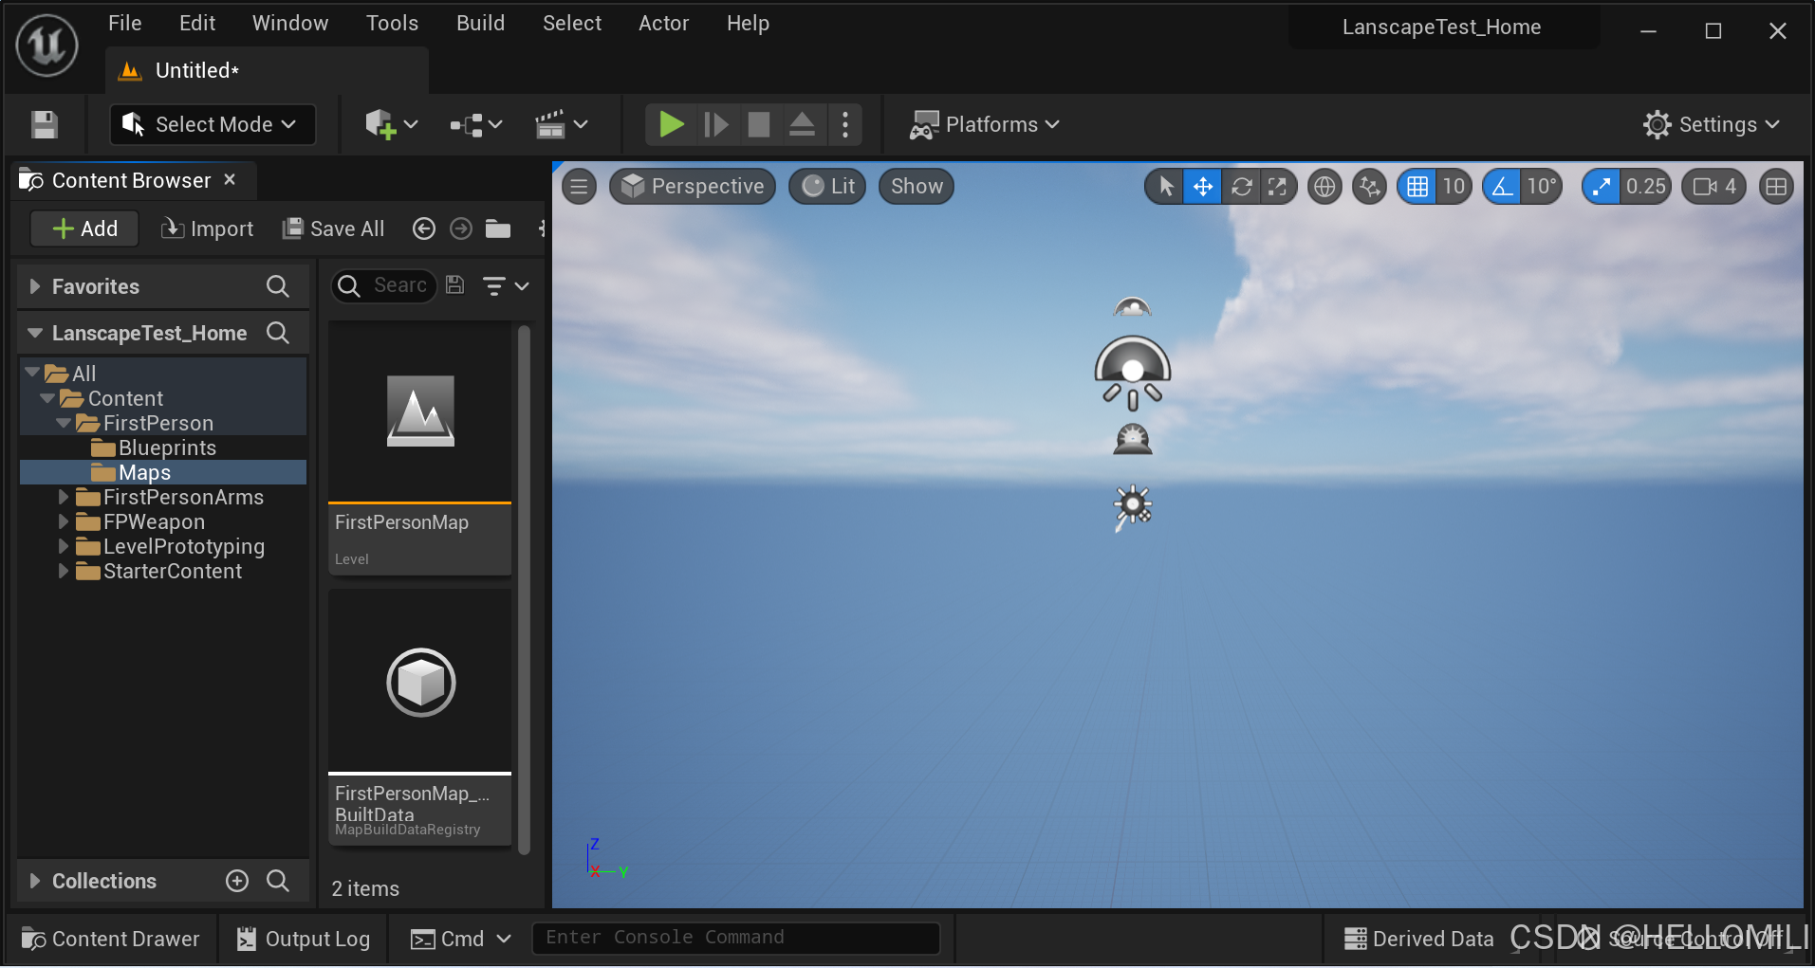Toggle grid snapping on or off

(x=1417, y=187)
